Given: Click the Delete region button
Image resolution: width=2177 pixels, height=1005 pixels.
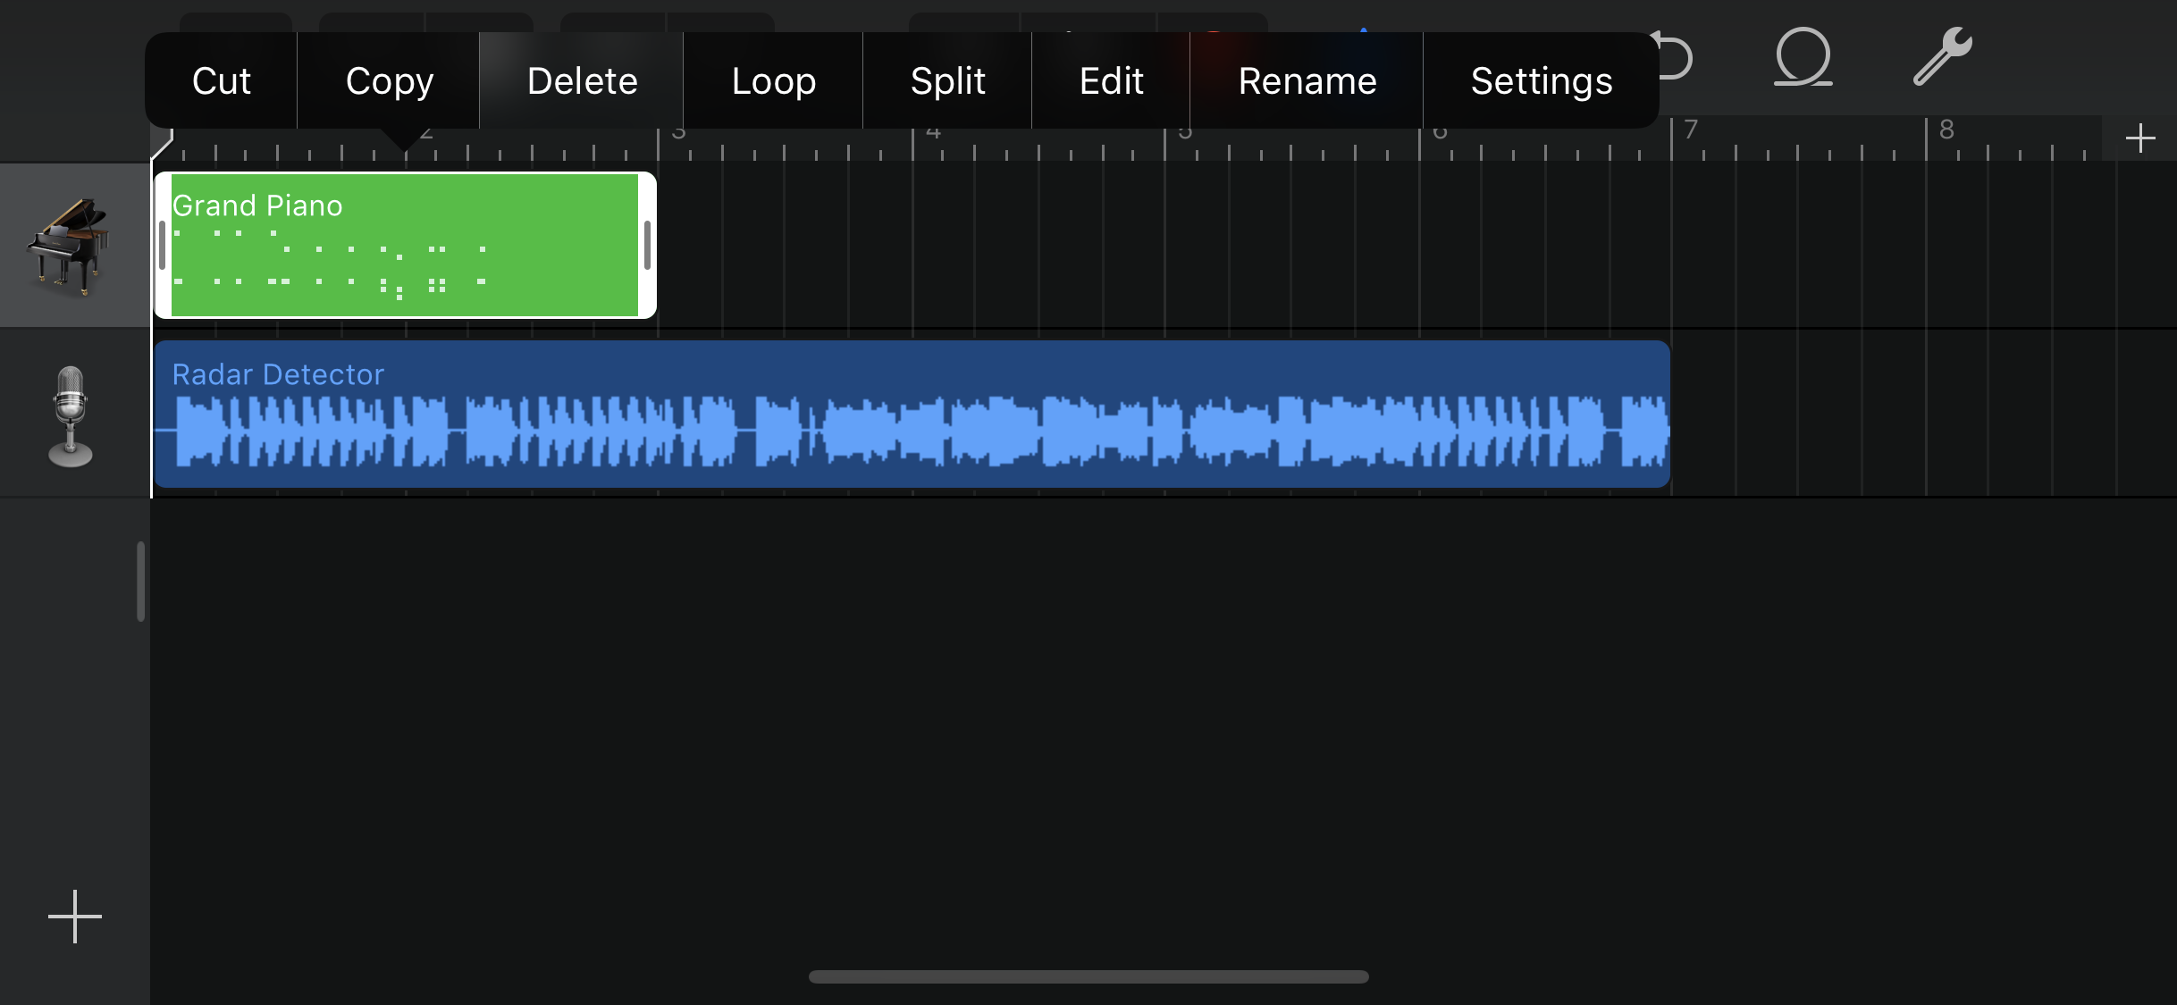Looking at the screenshot, I should 582,80.
